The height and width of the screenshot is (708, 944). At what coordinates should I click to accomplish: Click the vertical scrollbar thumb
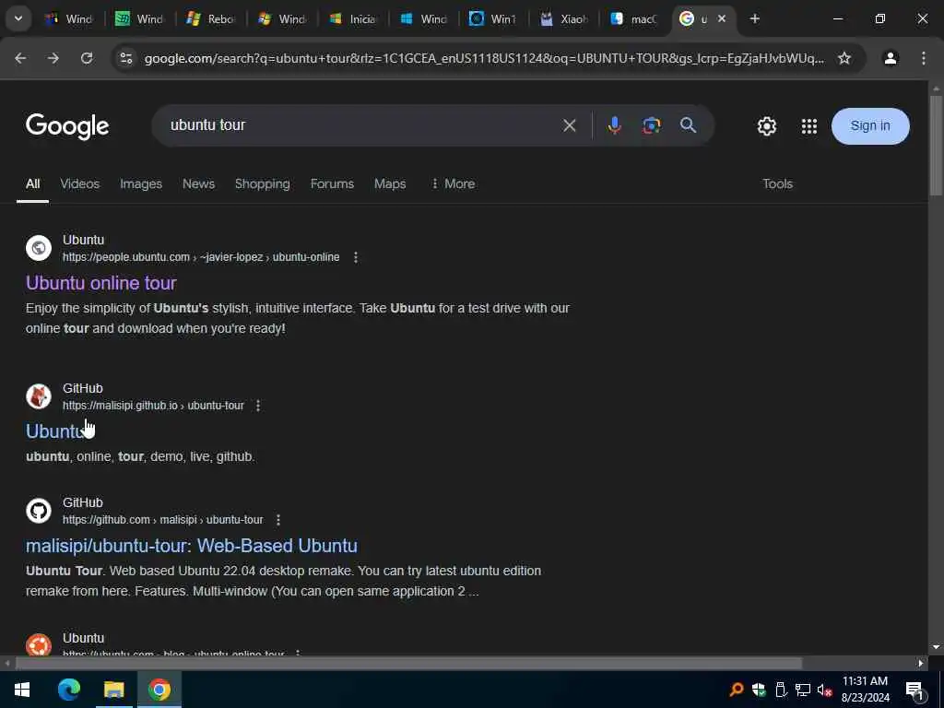(x=937, y=145)
